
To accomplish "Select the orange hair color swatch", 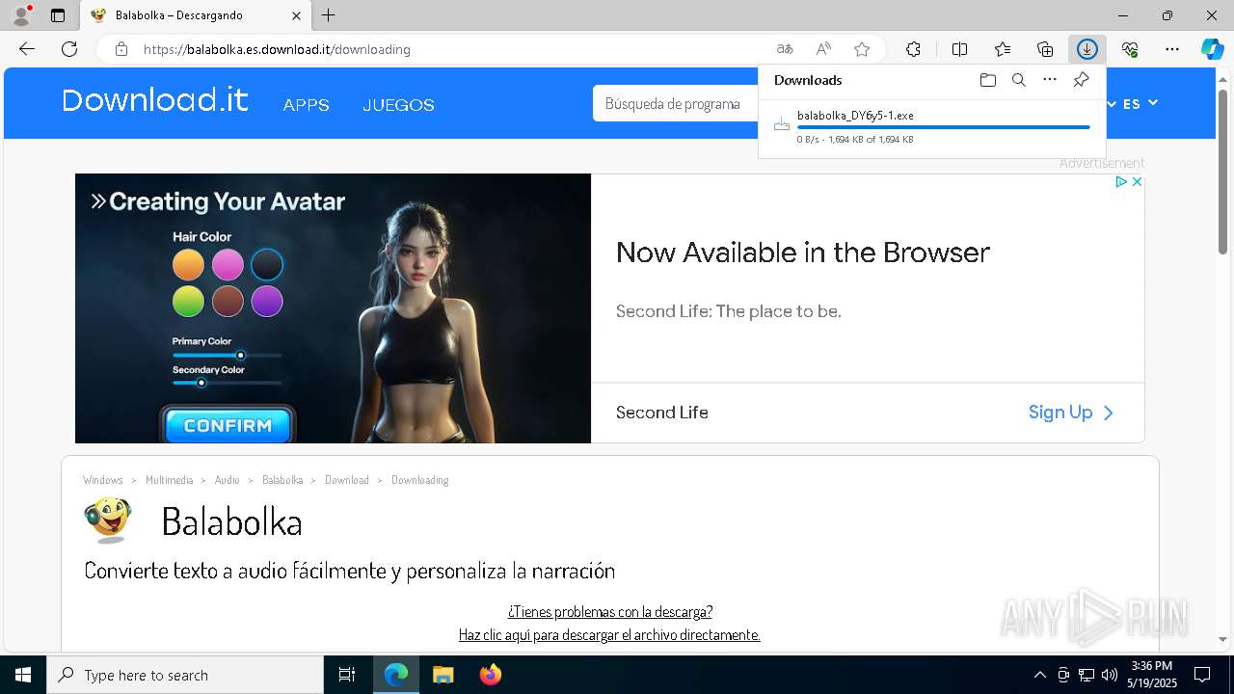I will [x=188, y=264].
